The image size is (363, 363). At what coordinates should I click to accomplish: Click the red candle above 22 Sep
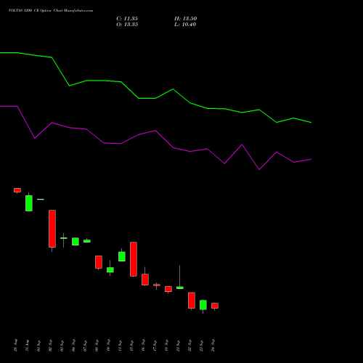pos(192,301)
